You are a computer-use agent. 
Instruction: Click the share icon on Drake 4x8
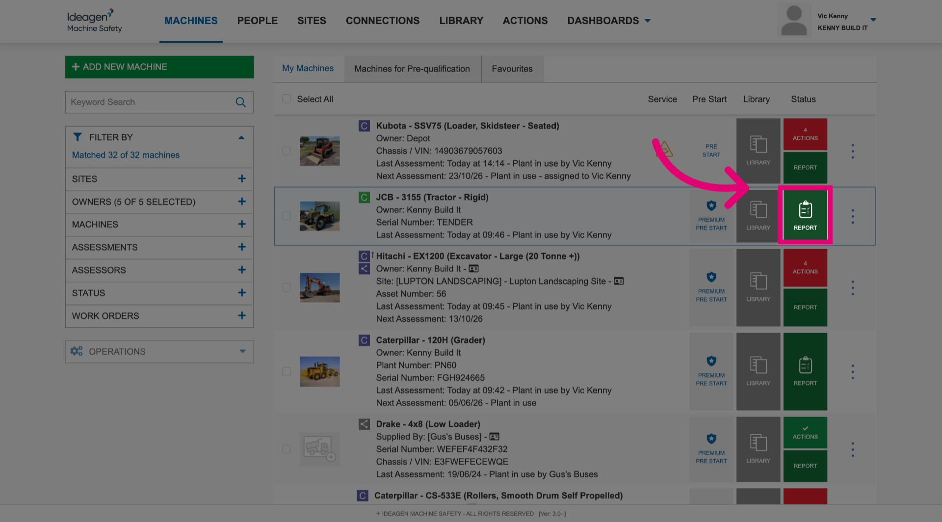[364, 424]
